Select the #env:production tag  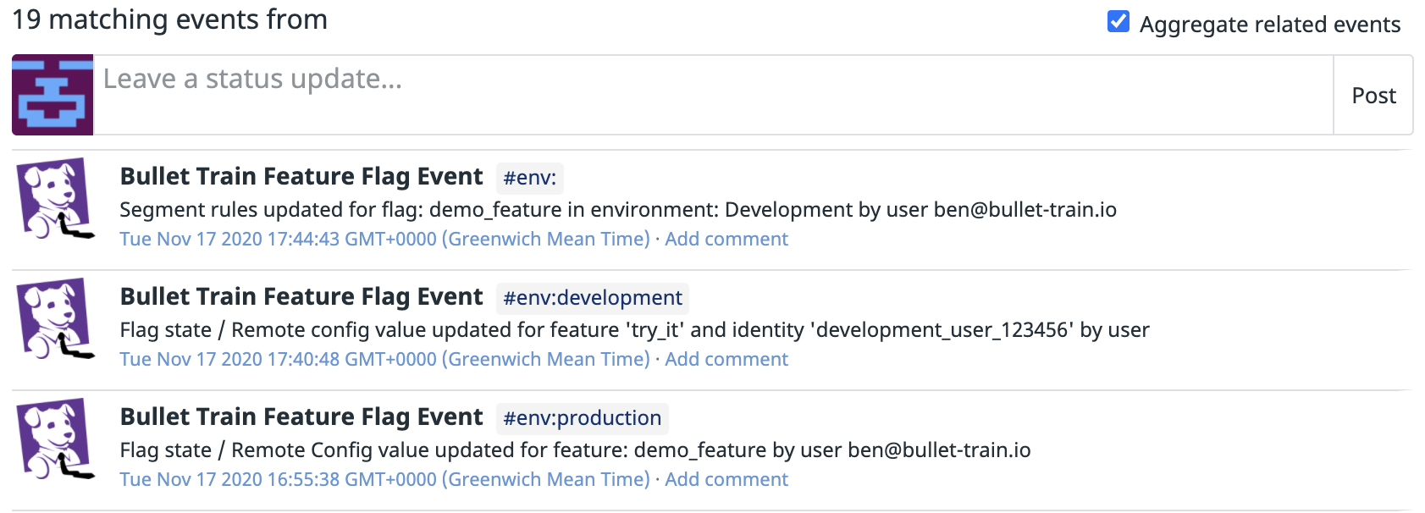coord(582,419)
